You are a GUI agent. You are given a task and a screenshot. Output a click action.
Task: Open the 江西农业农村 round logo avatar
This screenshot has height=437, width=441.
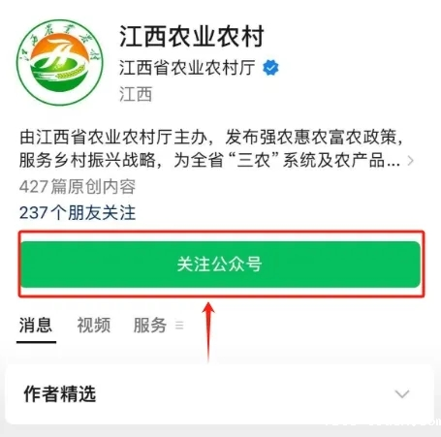click(60, 62)
